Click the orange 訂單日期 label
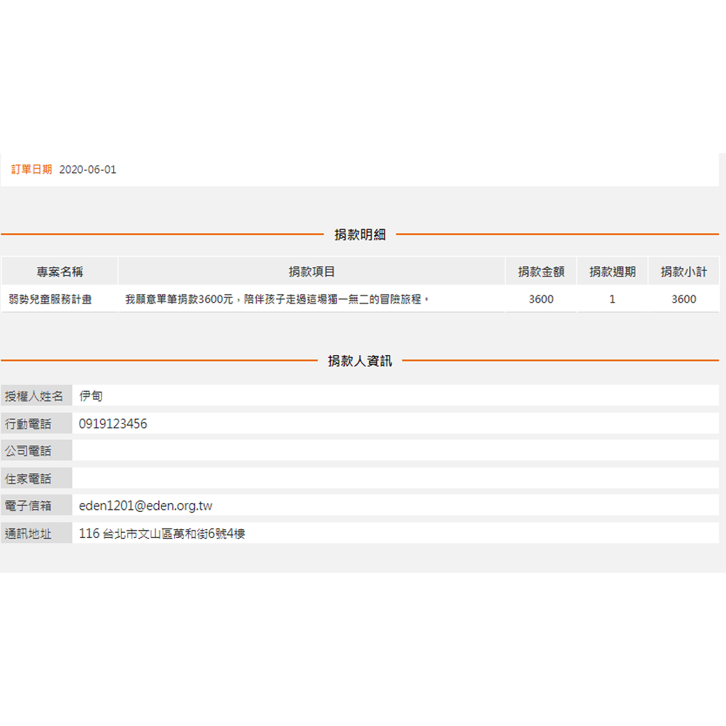This screenshot has height=726, width=726. pyautogui.click(x=32, y=170)
